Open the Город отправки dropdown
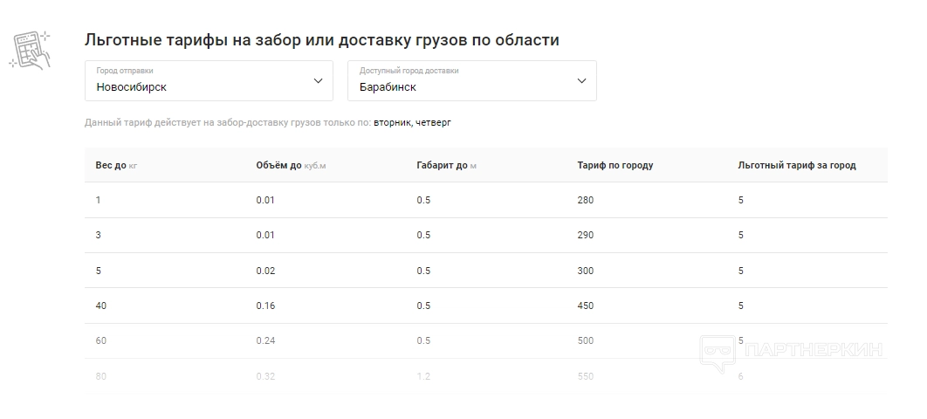This screenshot has height=419, width=927. coord(209,81)
